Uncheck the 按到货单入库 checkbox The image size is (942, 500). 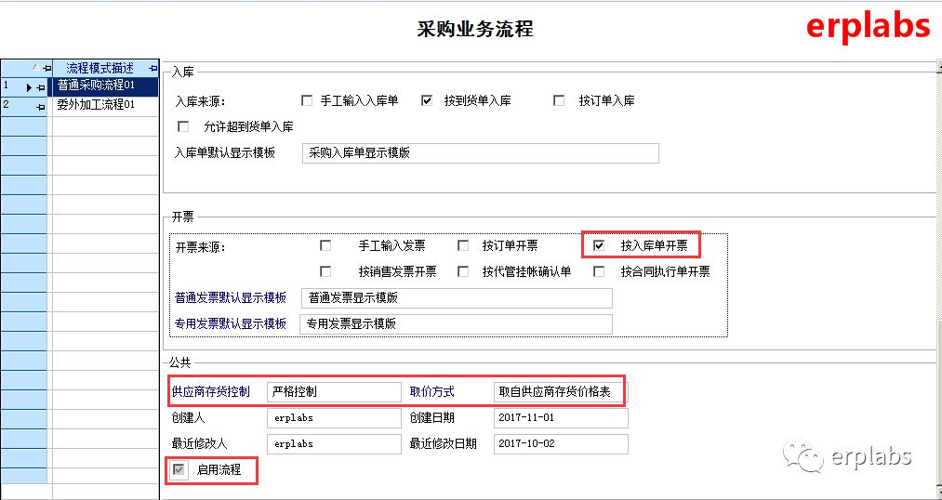427,101
